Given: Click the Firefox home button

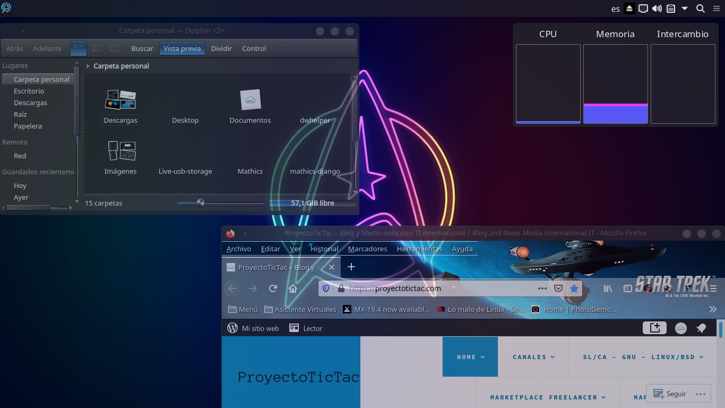Looking at the screenshot, I should pos(293,288).
